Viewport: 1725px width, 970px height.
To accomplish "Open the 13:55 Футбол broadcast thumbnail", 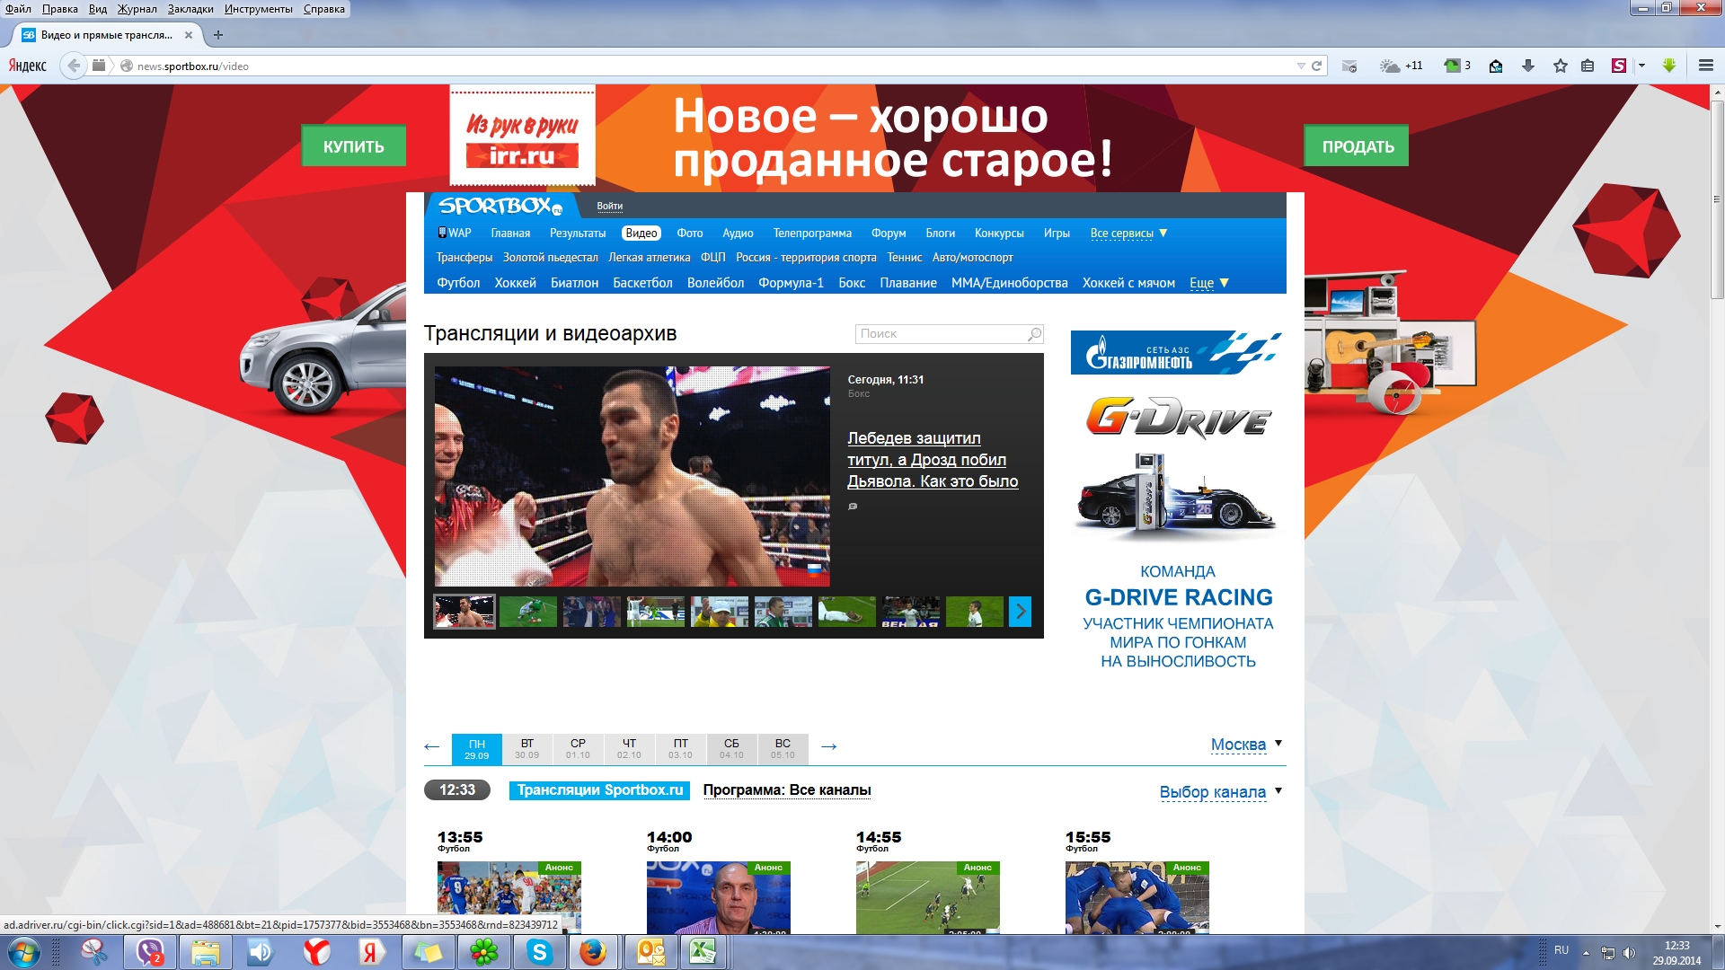I will (509, 897).
